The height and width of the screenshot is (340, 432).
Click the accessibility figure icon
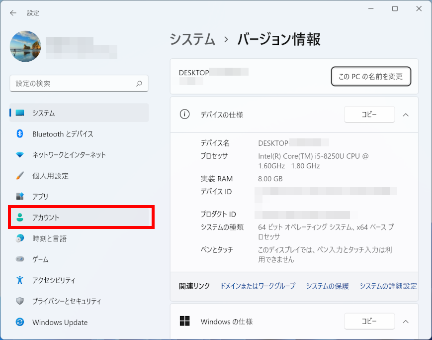click(x=20, y=280)
